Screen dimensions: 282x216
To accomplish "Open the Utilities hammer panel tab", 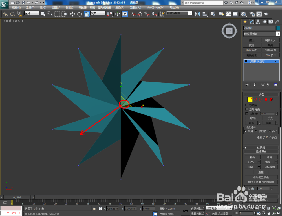I will click(x=277, y=22).
